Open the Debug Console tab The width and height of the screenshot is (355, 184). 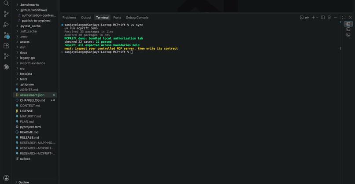137,18
